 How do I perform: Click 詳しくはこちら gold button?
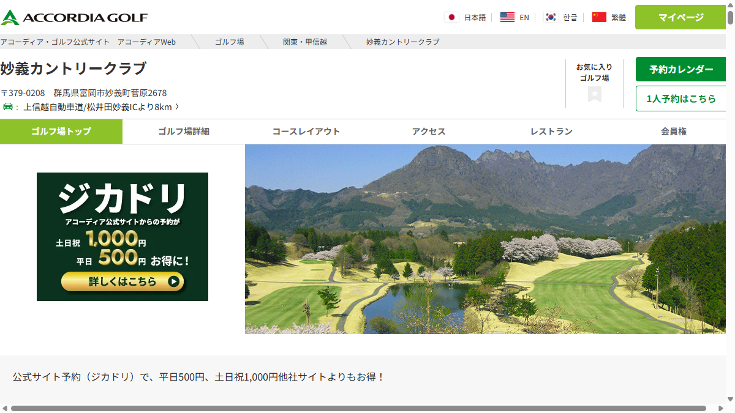[x=123, y=281]
